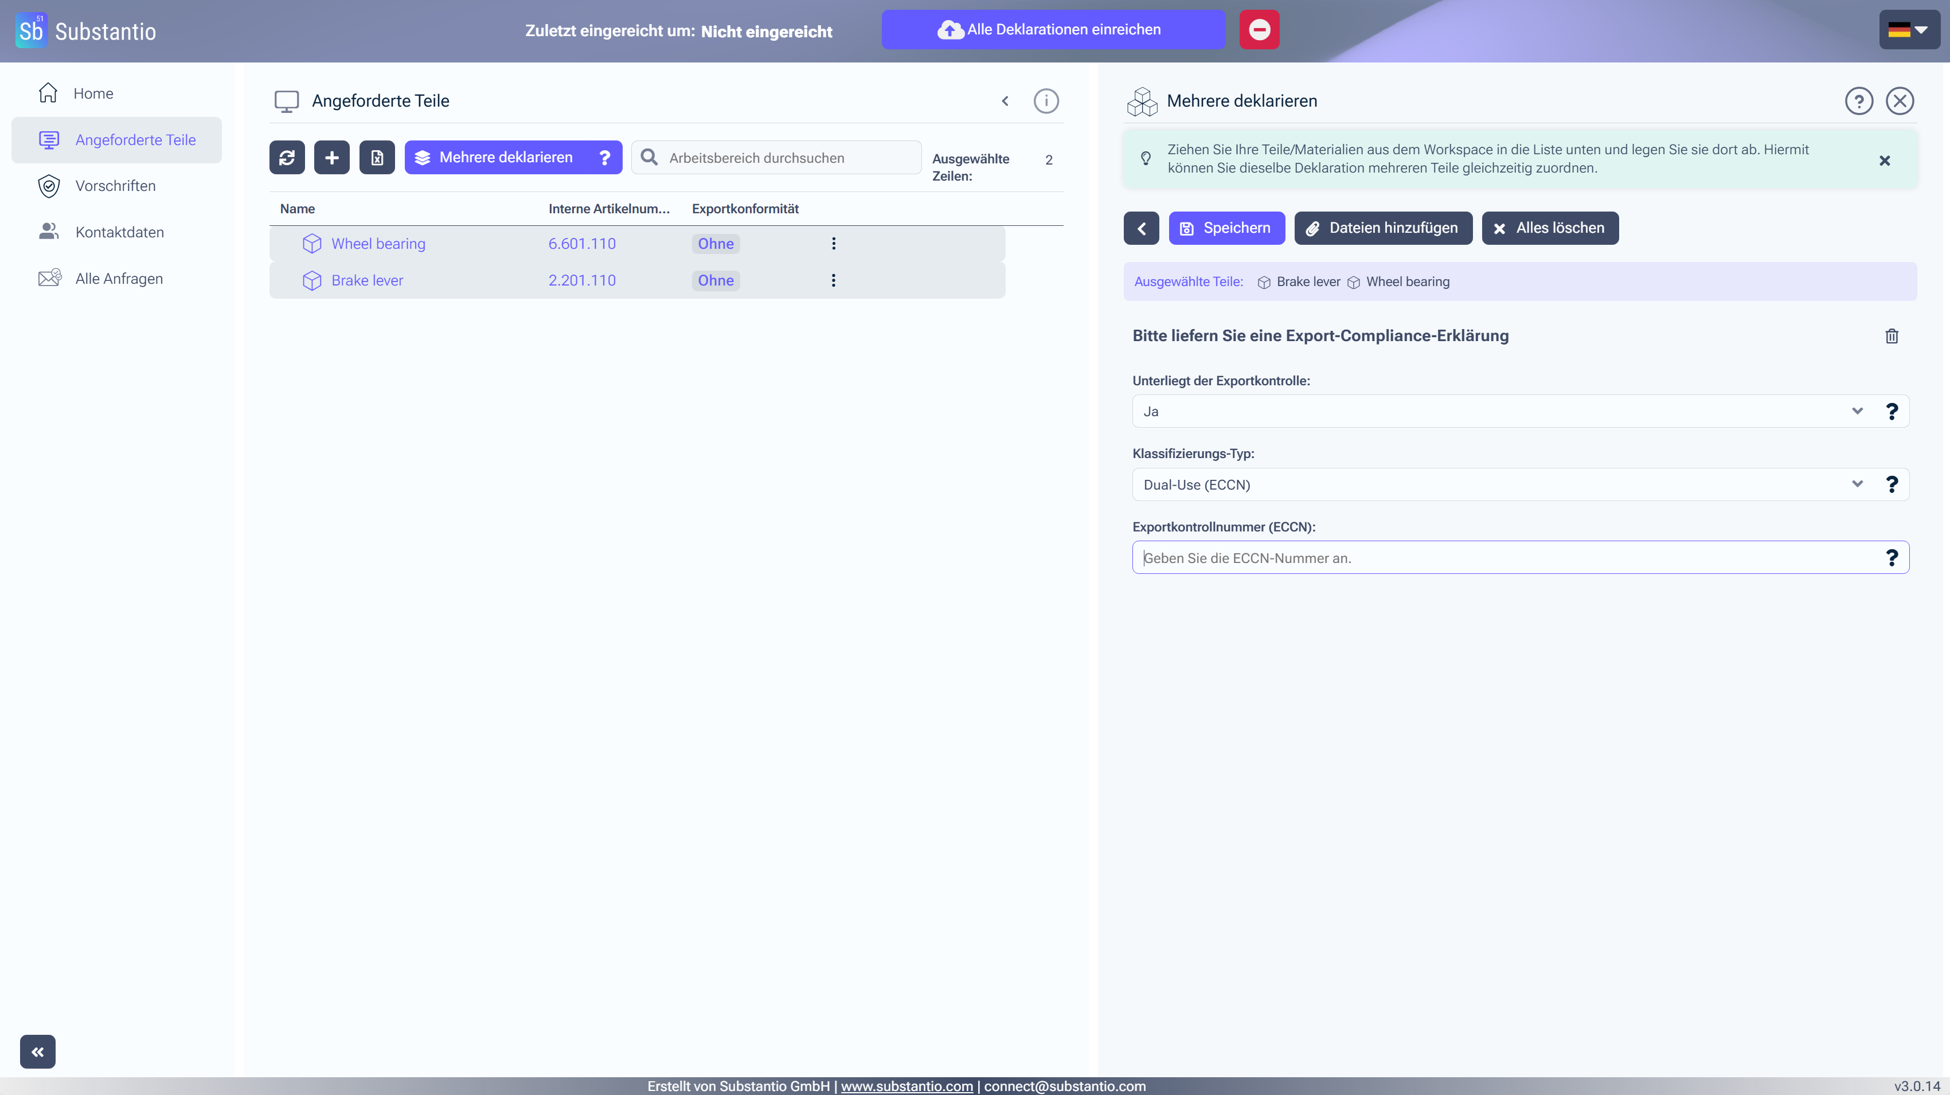Dismiss the green hint banner

click(1884, 161)
